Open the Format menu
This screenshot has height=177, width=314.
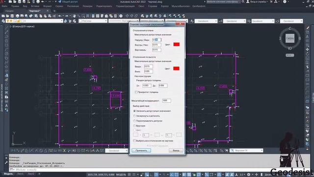(48, 6)
